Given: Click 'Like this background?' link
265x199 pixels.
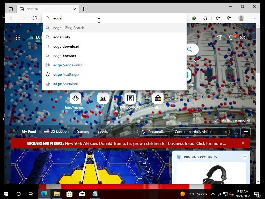Looking at the screenshot, I should (233, 120).
